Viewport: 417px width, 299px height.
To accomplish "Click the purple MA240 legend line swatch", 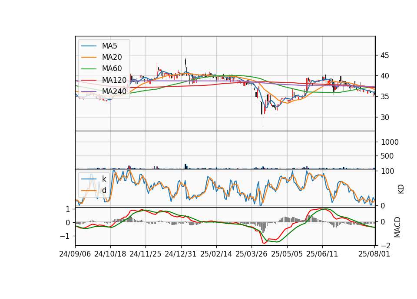I will [x=89, y=91].
